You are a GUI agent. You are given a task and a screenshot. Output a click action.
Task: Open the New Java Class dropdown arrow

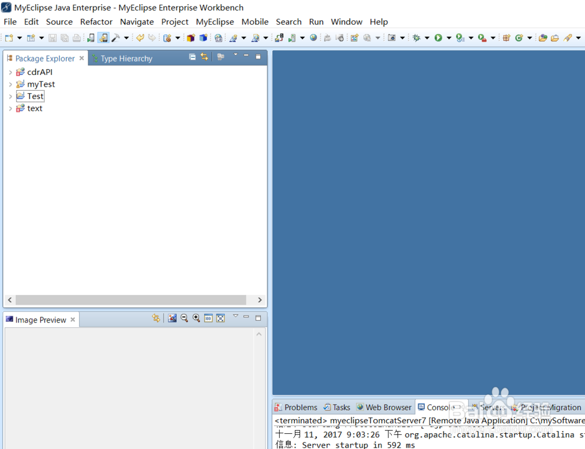[x=529, y=37]
